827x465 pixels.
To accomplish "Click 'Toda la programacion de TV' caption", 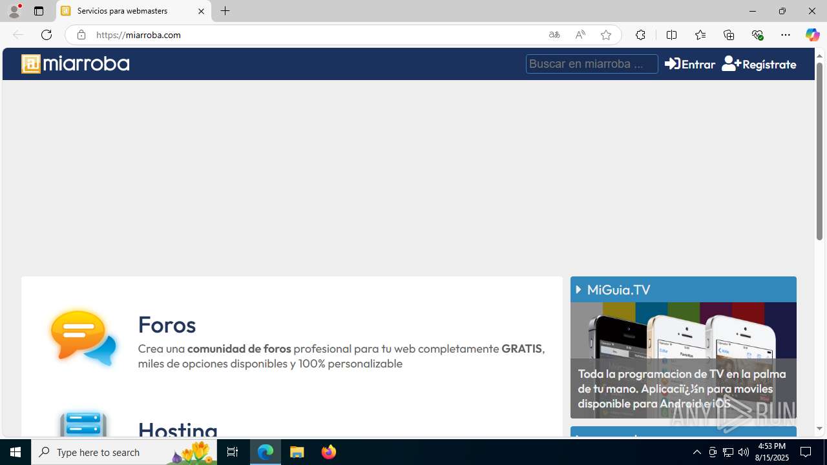I will [682, 388].
